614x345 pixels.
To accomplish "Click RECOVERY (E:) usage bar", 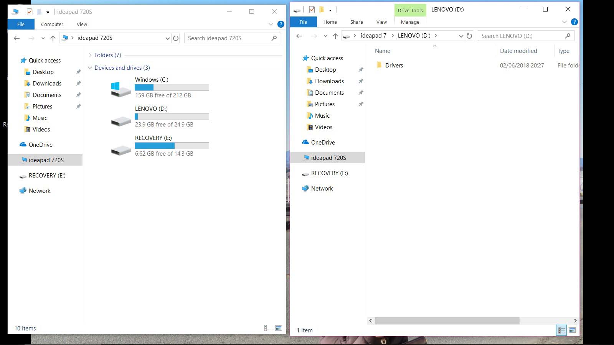I will coord(172,146).
